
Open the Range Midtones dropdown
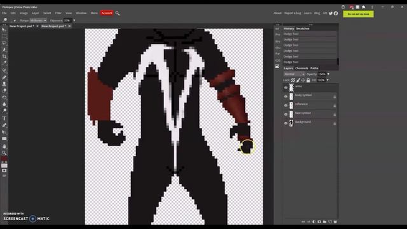[x=38, y=20]
